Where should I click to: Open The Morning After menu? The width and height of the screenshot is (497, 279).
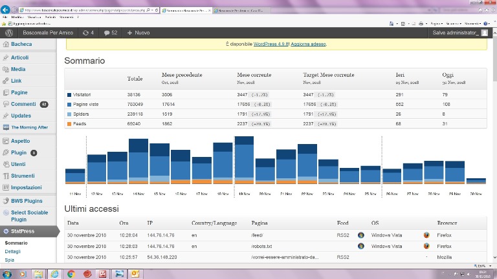pyautogui.click(x=30, y=127)
